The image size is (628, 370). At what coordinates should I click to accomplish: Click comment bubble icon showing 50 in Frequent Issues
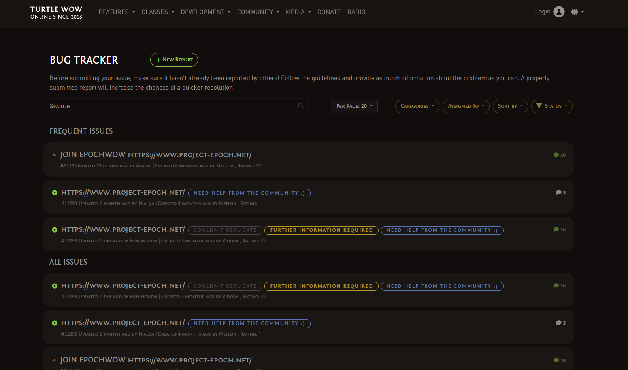(556, 155)
